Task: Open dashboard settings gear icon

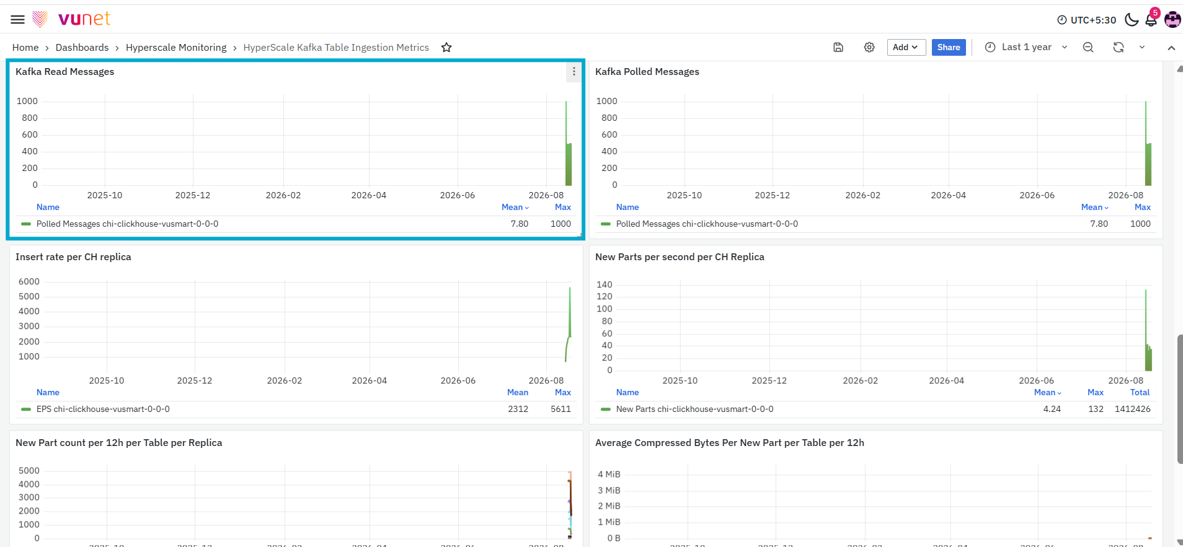Action: [x=869, y=47]
